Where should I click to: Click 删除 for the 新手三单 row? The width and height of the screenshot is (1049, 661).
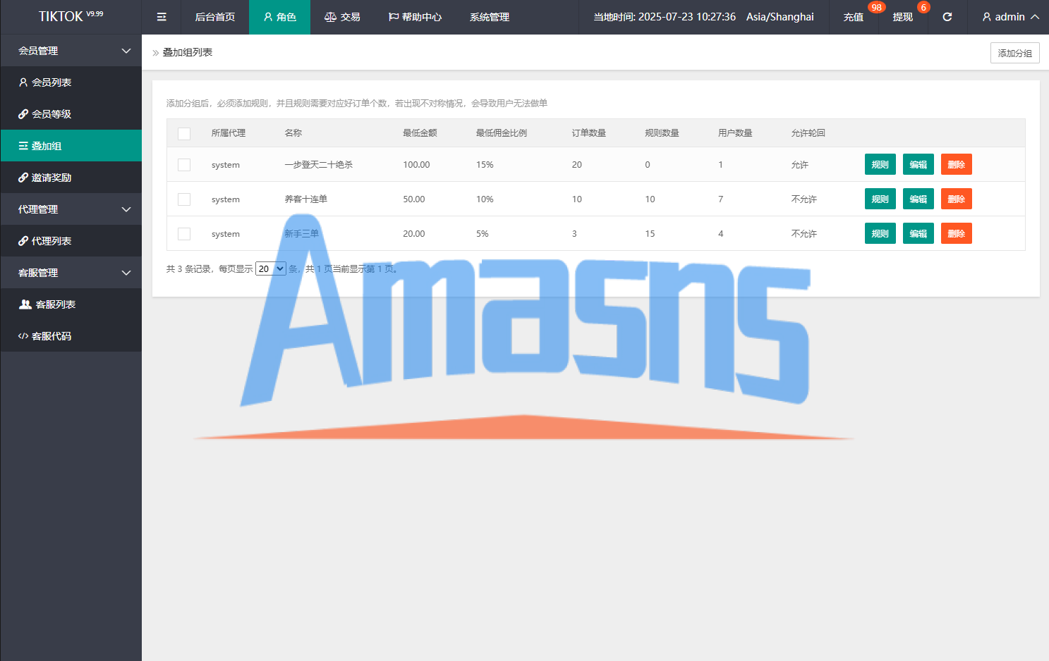click(x=956, y=234)
